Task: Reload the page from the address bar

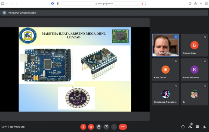Action: pos(145,4)
